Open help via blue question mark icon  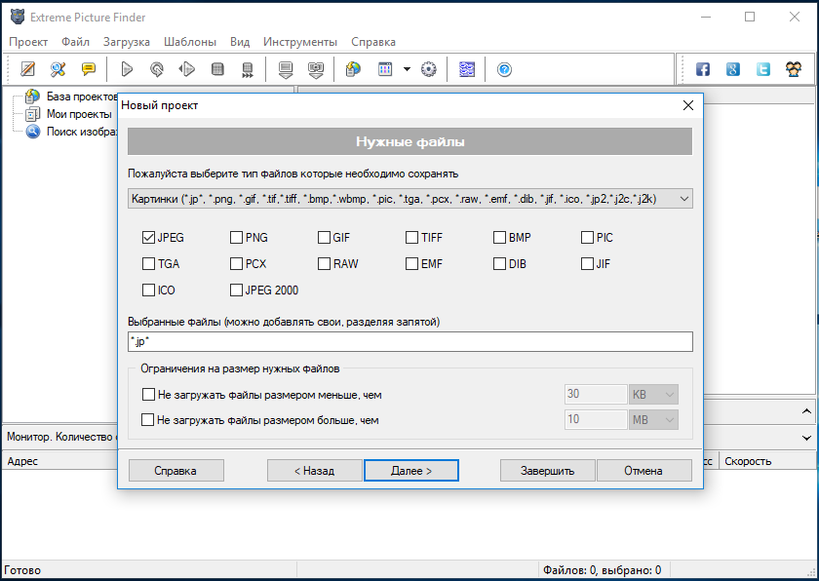[x=504, y=69]
